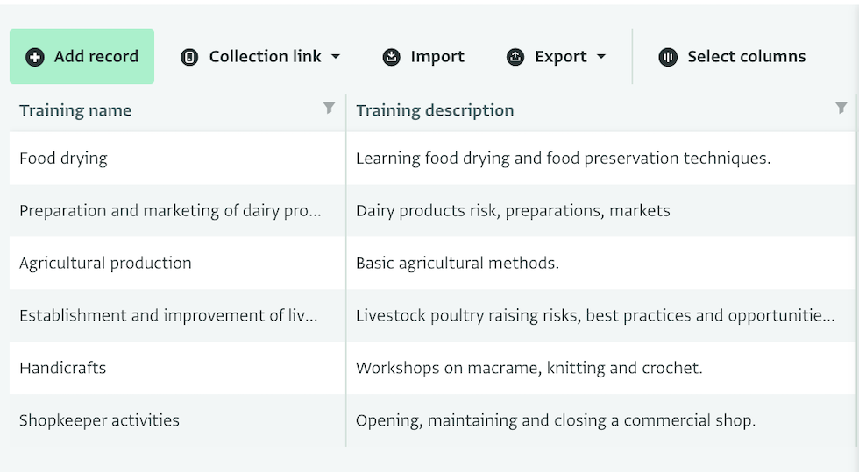
Task: Filter the Training description column
Action: (x=841, y=108)
